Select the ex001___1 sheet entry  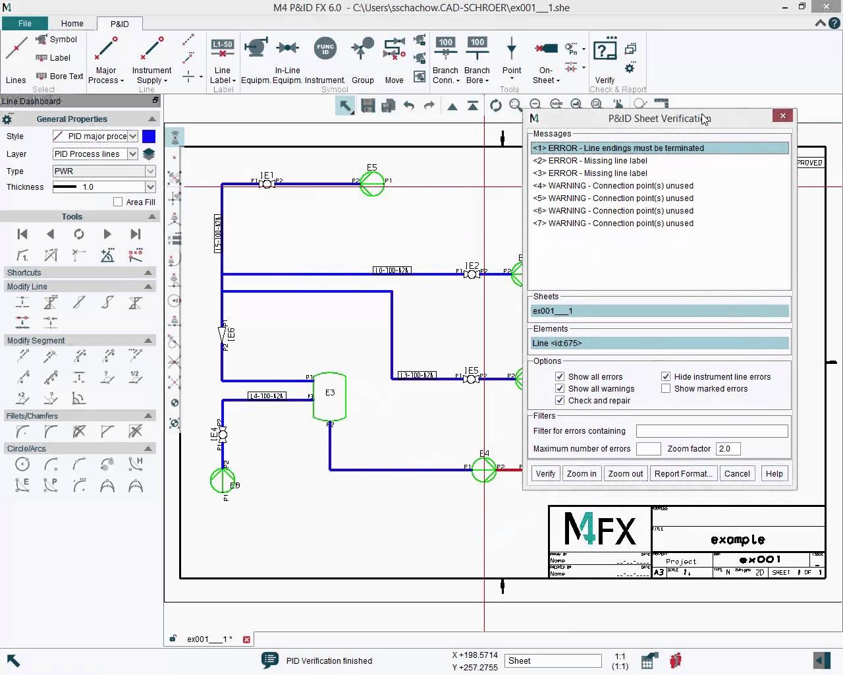(x=659, y=311)
